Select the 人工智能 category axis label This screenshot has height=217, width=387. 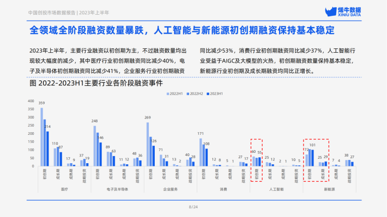(276, 189)
